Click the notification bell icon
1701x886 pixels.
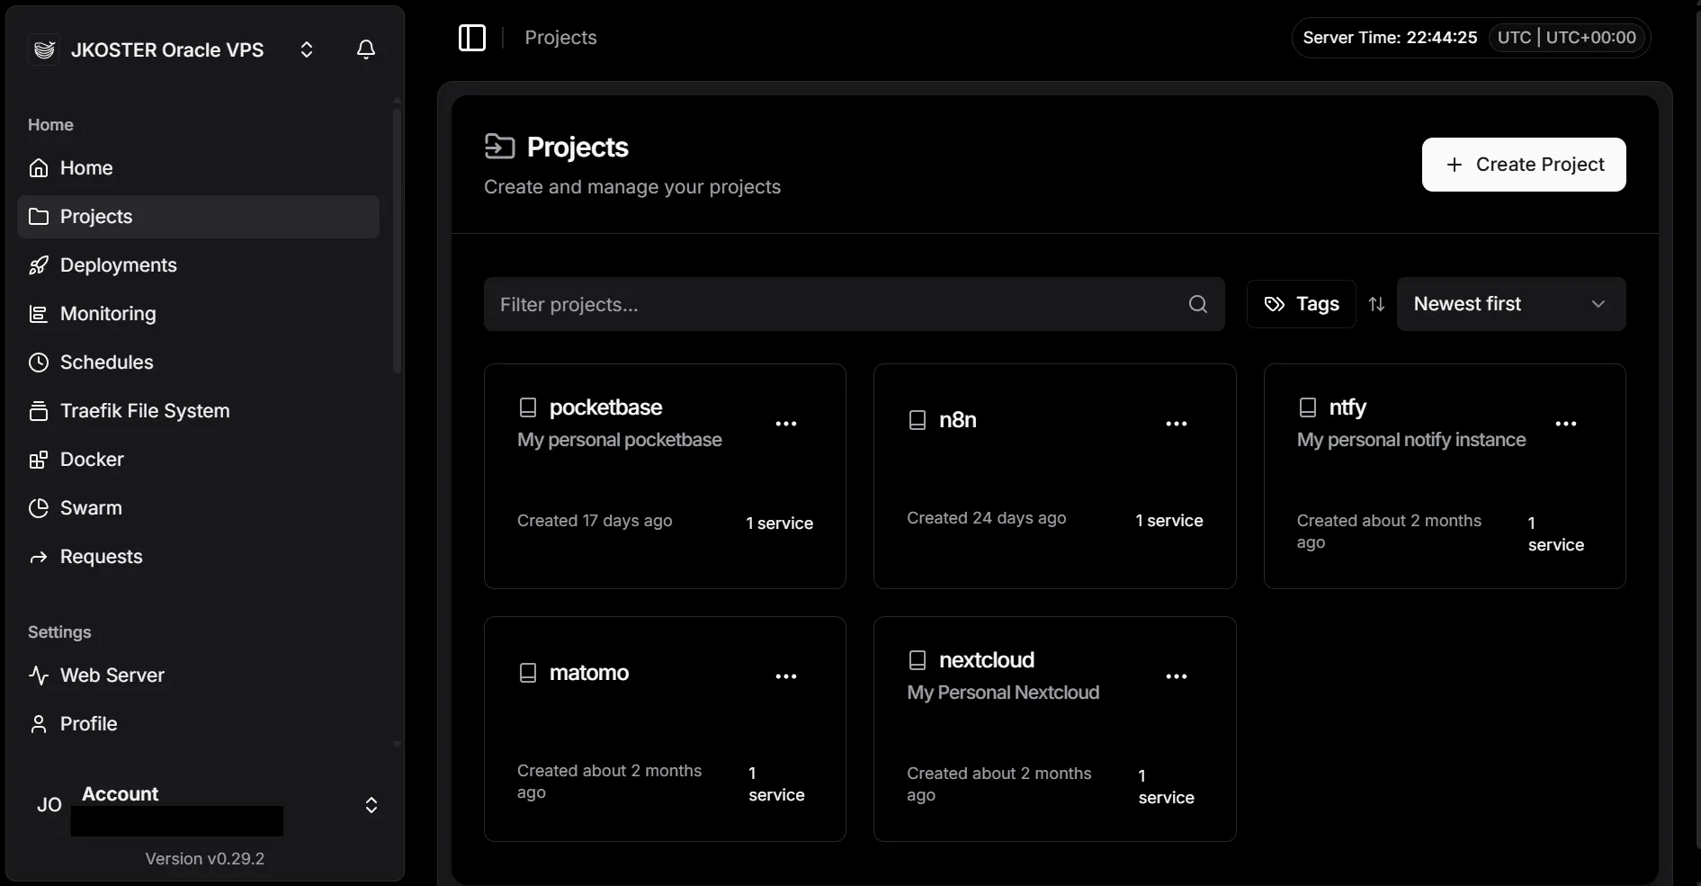pos(365,49)
